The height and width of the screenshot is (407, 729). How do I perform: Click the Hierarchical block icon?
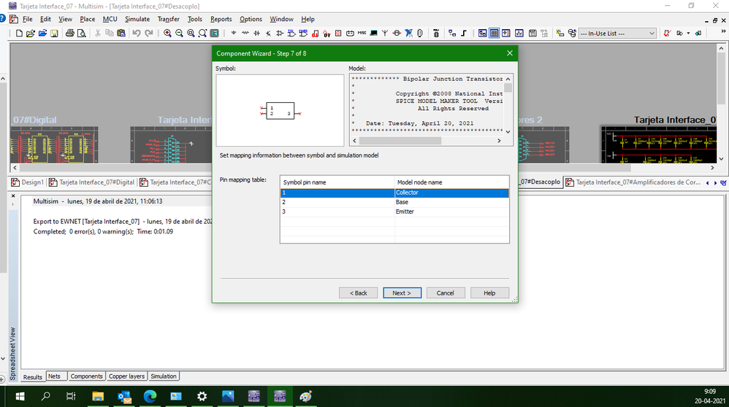tap(452, 34)
